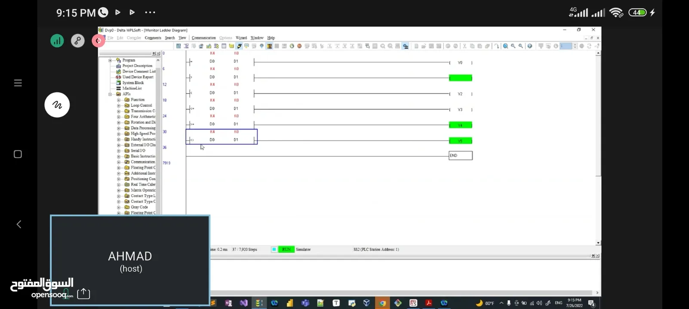Click the green active Y5 coil
Screen dimensions: 689x309
coord(461,141)
